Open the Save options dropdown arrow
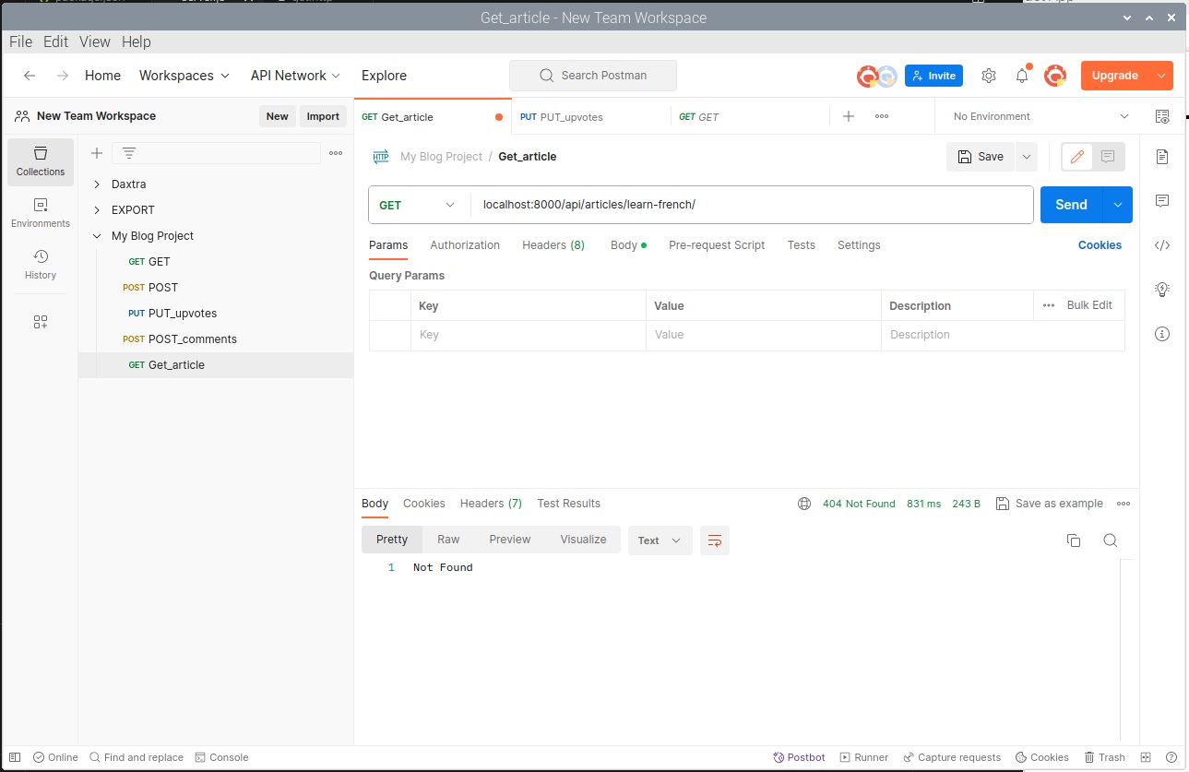The width and height of the screenshot is (1189, 772). pyautogui.click(x=1027, y=157)
